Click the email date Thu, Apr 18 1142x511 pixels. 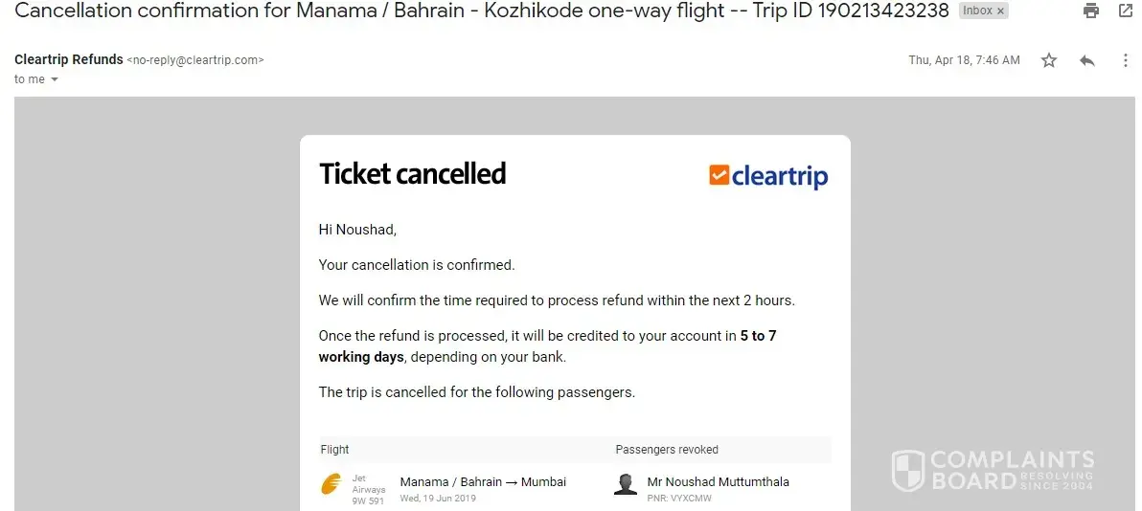964,60
